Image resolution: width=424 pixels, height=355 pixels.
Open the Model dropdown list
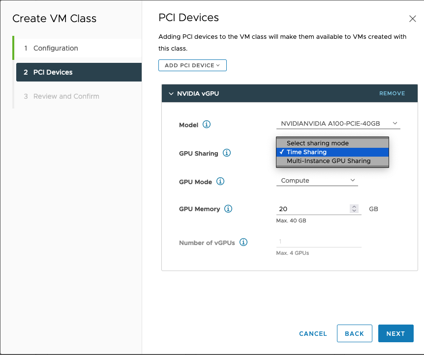(x=338, y=124)
